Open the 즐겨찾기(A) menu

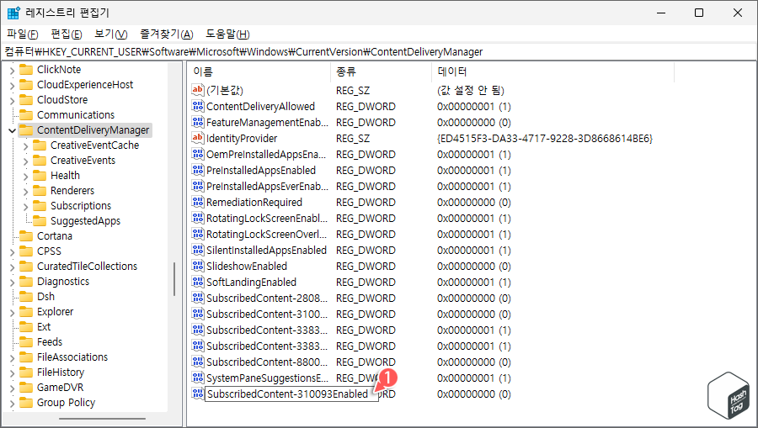pyautogui.click(x=166, y=34)
